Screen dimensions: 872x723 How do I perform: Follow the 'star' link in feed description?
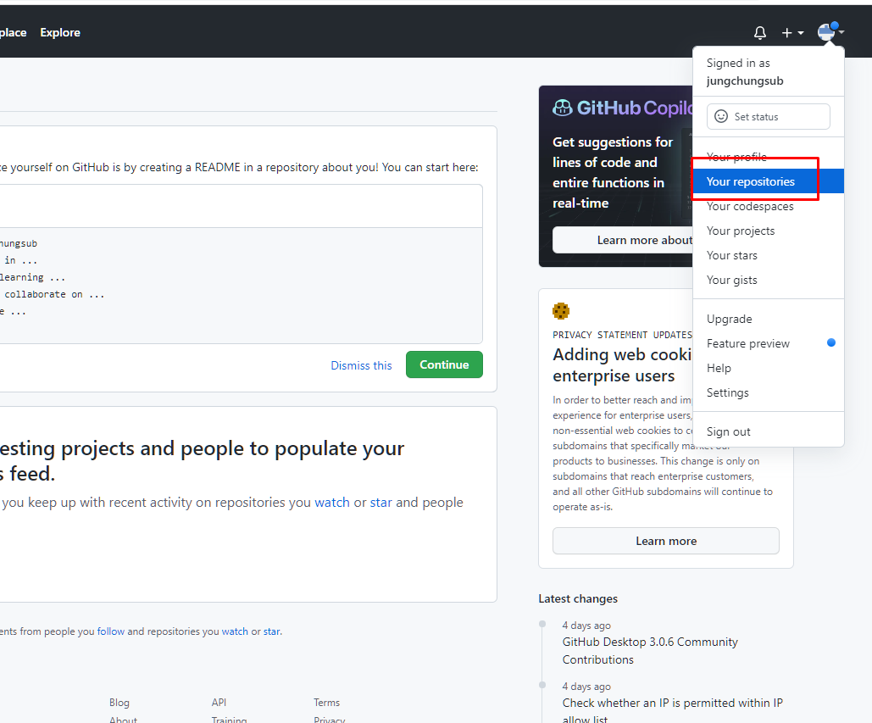(x=381, y=503)
